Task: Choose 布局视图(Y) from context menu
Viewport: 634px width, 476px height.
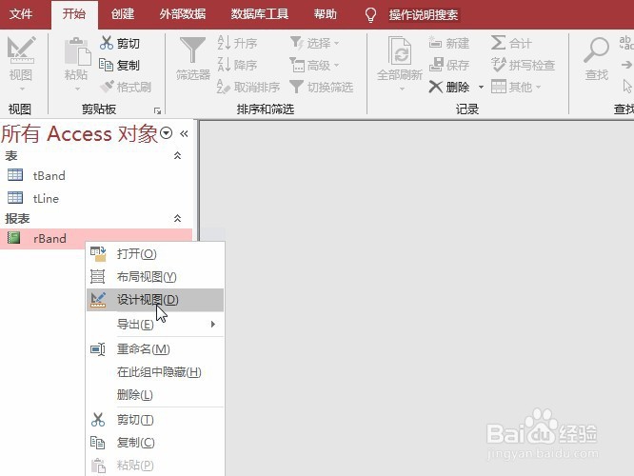Action: tap(155, 277)
